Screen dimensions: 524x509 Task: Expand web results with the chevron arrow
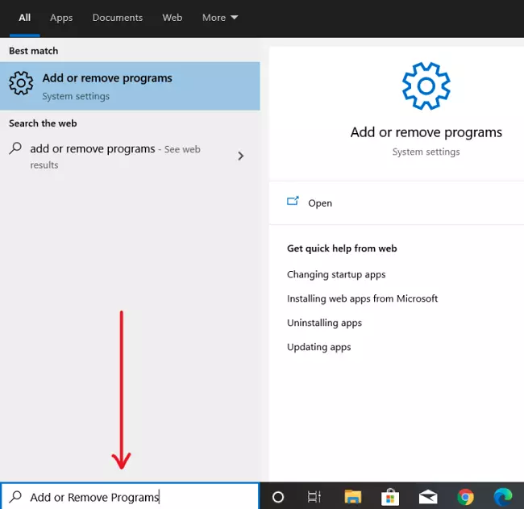click(x=240, y=156)
